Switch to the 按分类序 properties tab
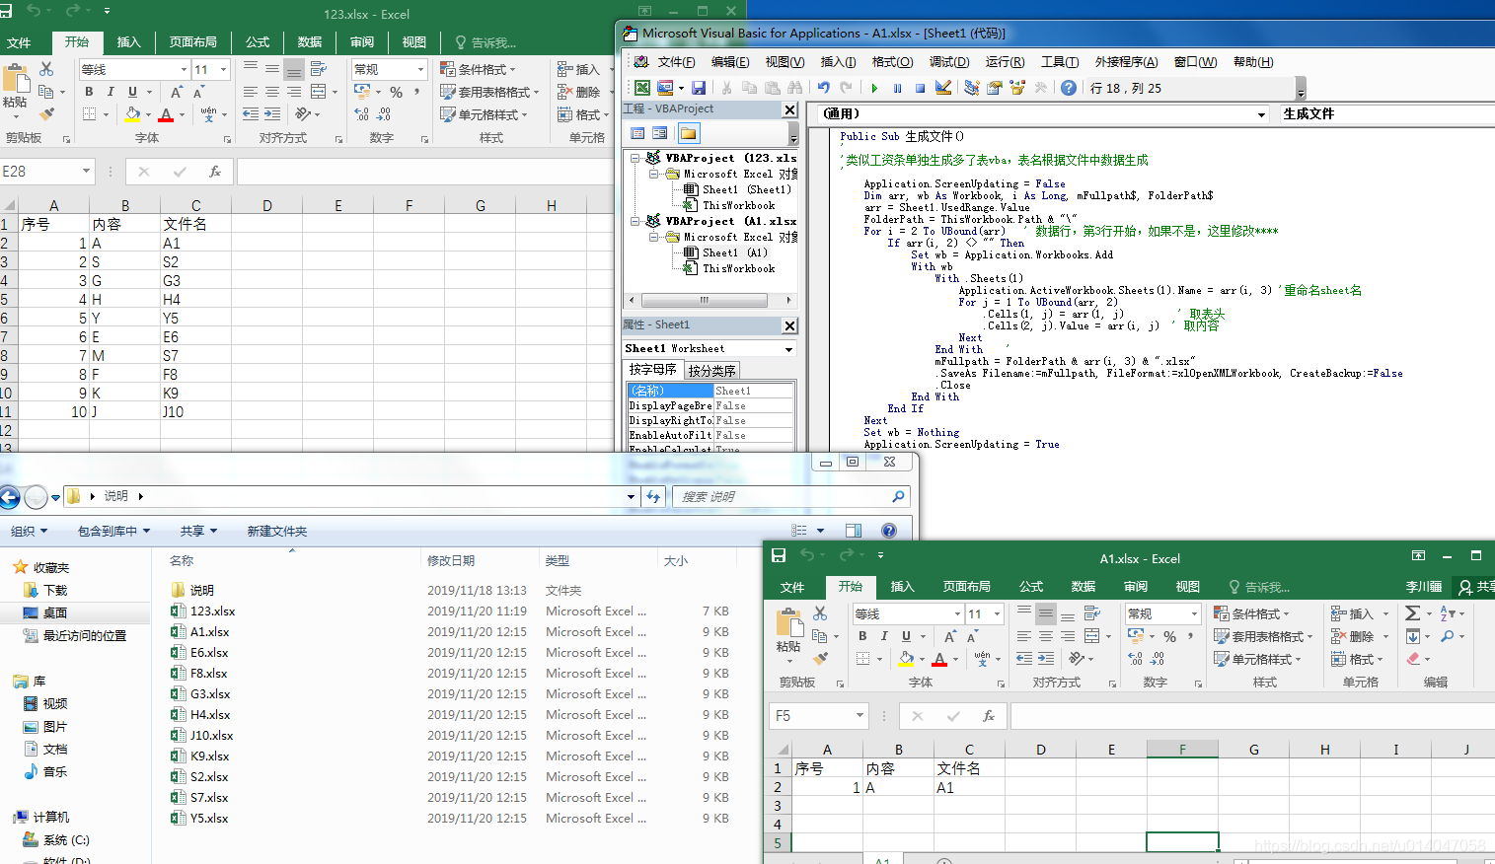1495x864 pixels. (x=711, y=371)
